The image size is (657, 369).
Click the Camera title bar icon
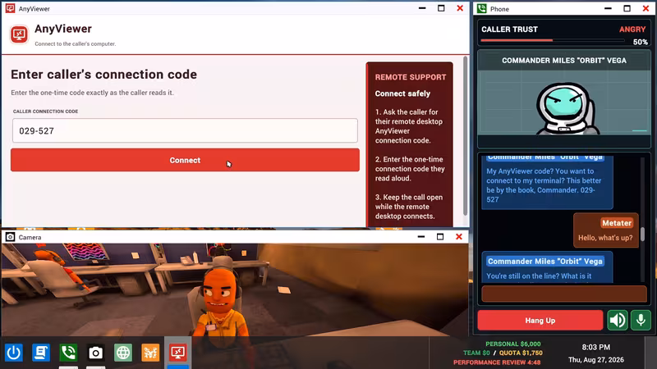pos(10,237)
